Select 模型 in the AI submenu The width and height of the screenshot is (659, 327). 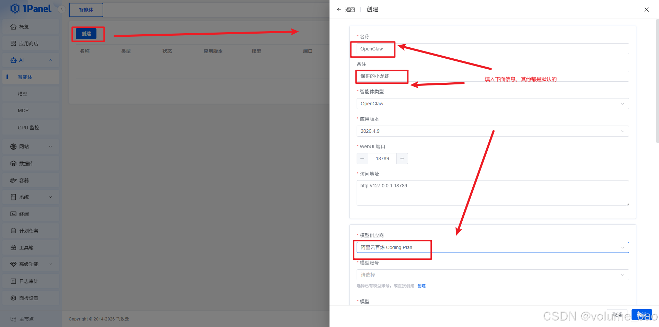[x=31, y=94]
